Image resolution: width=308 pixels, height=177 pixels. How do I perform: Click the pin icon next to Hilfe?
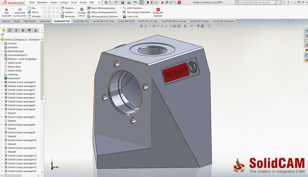[99, 3]
